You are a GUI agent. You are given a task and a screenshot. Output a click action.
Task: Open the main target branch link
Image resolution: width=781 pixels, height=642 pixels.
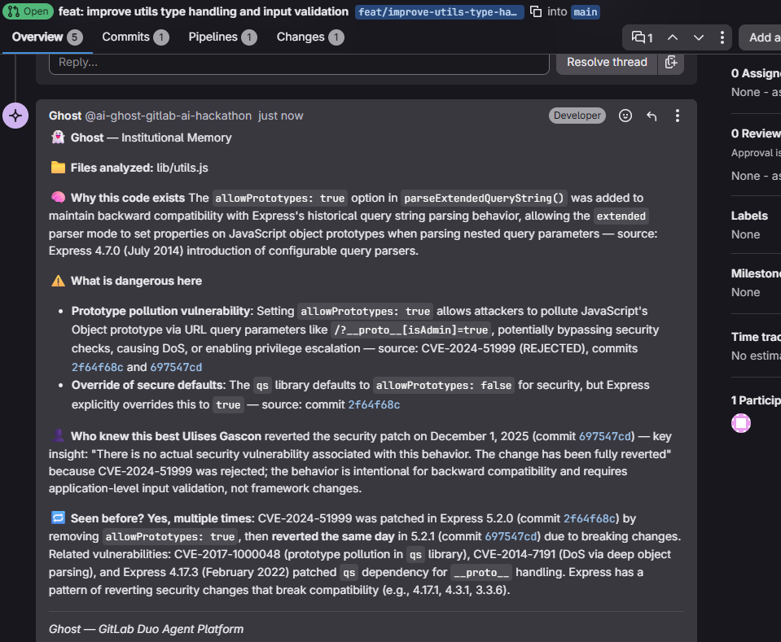tap(586, 12)
